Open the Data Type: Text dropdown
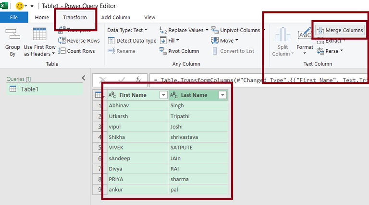This screenshot has height=205, width=369. 127,30
